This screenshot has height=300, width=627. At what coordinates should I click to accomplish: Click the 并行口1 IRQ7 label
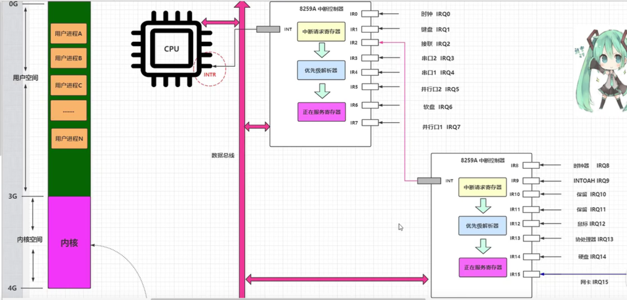point(442,127)
